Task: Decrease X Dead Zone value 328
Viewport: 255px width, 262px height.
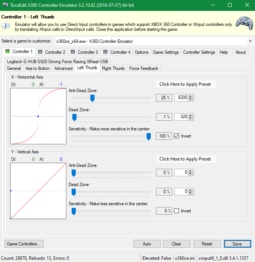Action: (190, 118)
